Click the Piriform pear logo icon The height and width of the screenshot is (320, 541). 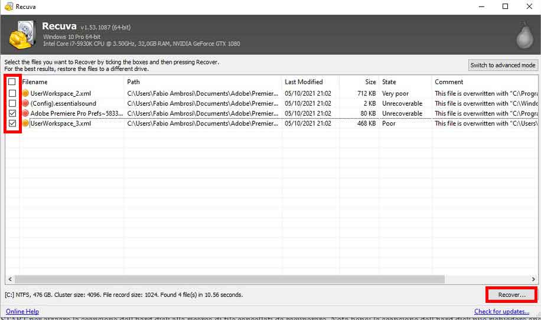click(x=524, y=35)
